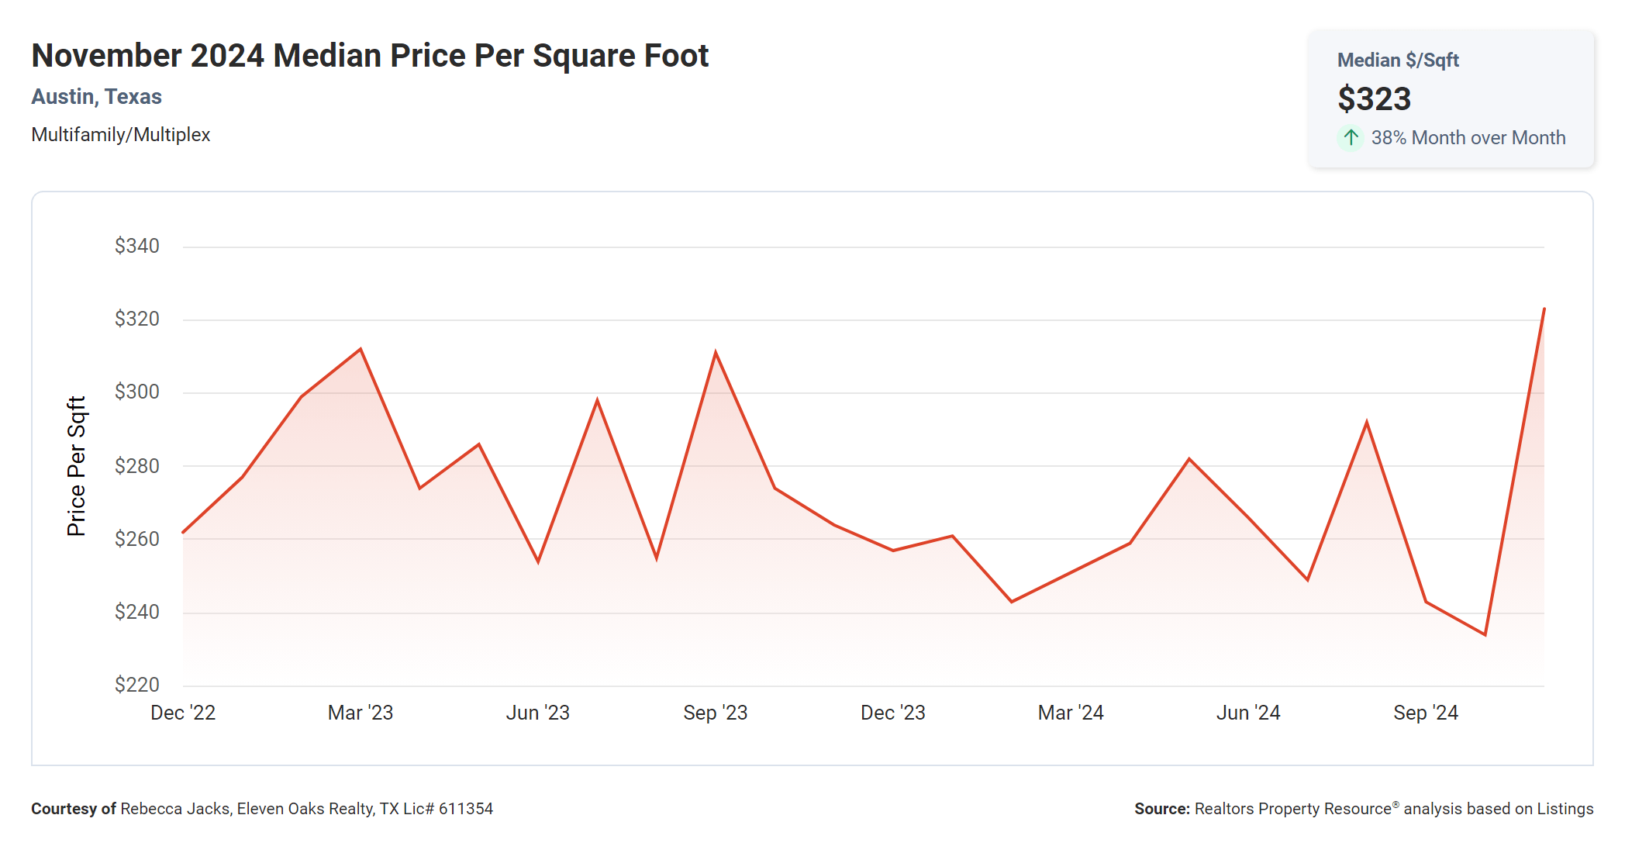1625x853 pixels.
Task: Click the Austin, Texas subtitle
Action: point(96,97)
